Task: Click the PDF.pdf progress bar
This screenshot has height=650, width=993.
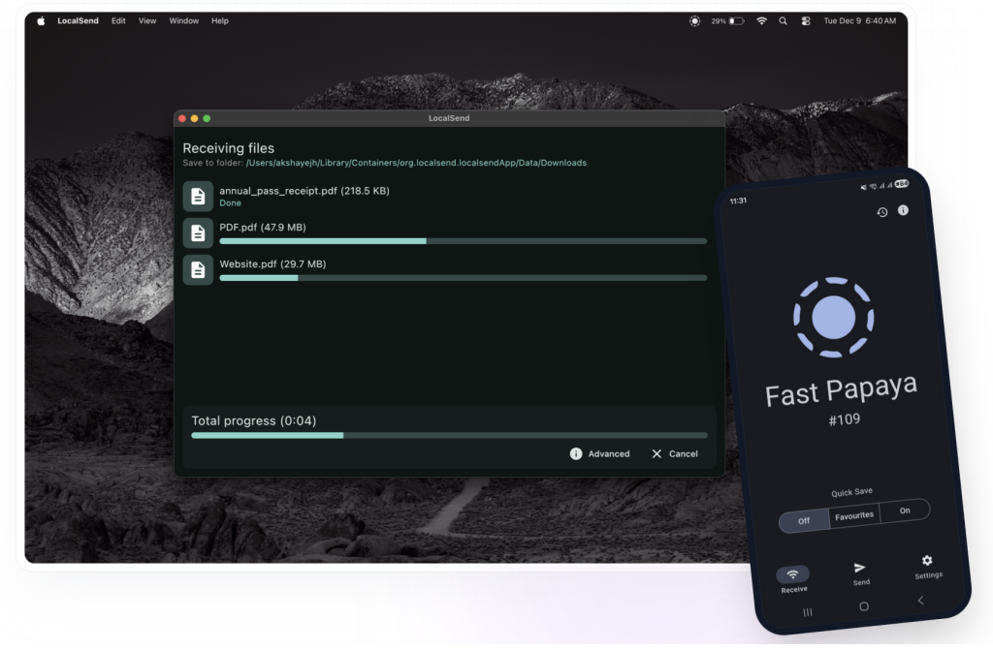Action: [x=463, y=241]
